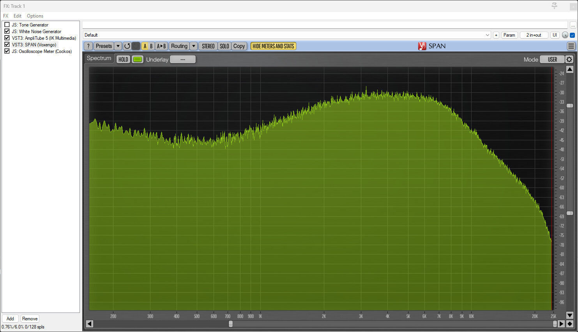578x332 pixels.
Task: Click the plus button beside preset box
Action: coord(496,35)
